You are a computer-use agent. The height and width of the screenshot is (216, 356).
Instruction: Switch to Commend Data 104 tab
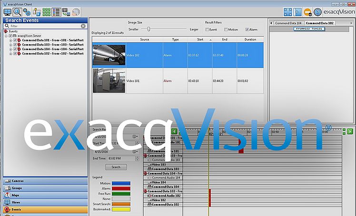point(288,23)
